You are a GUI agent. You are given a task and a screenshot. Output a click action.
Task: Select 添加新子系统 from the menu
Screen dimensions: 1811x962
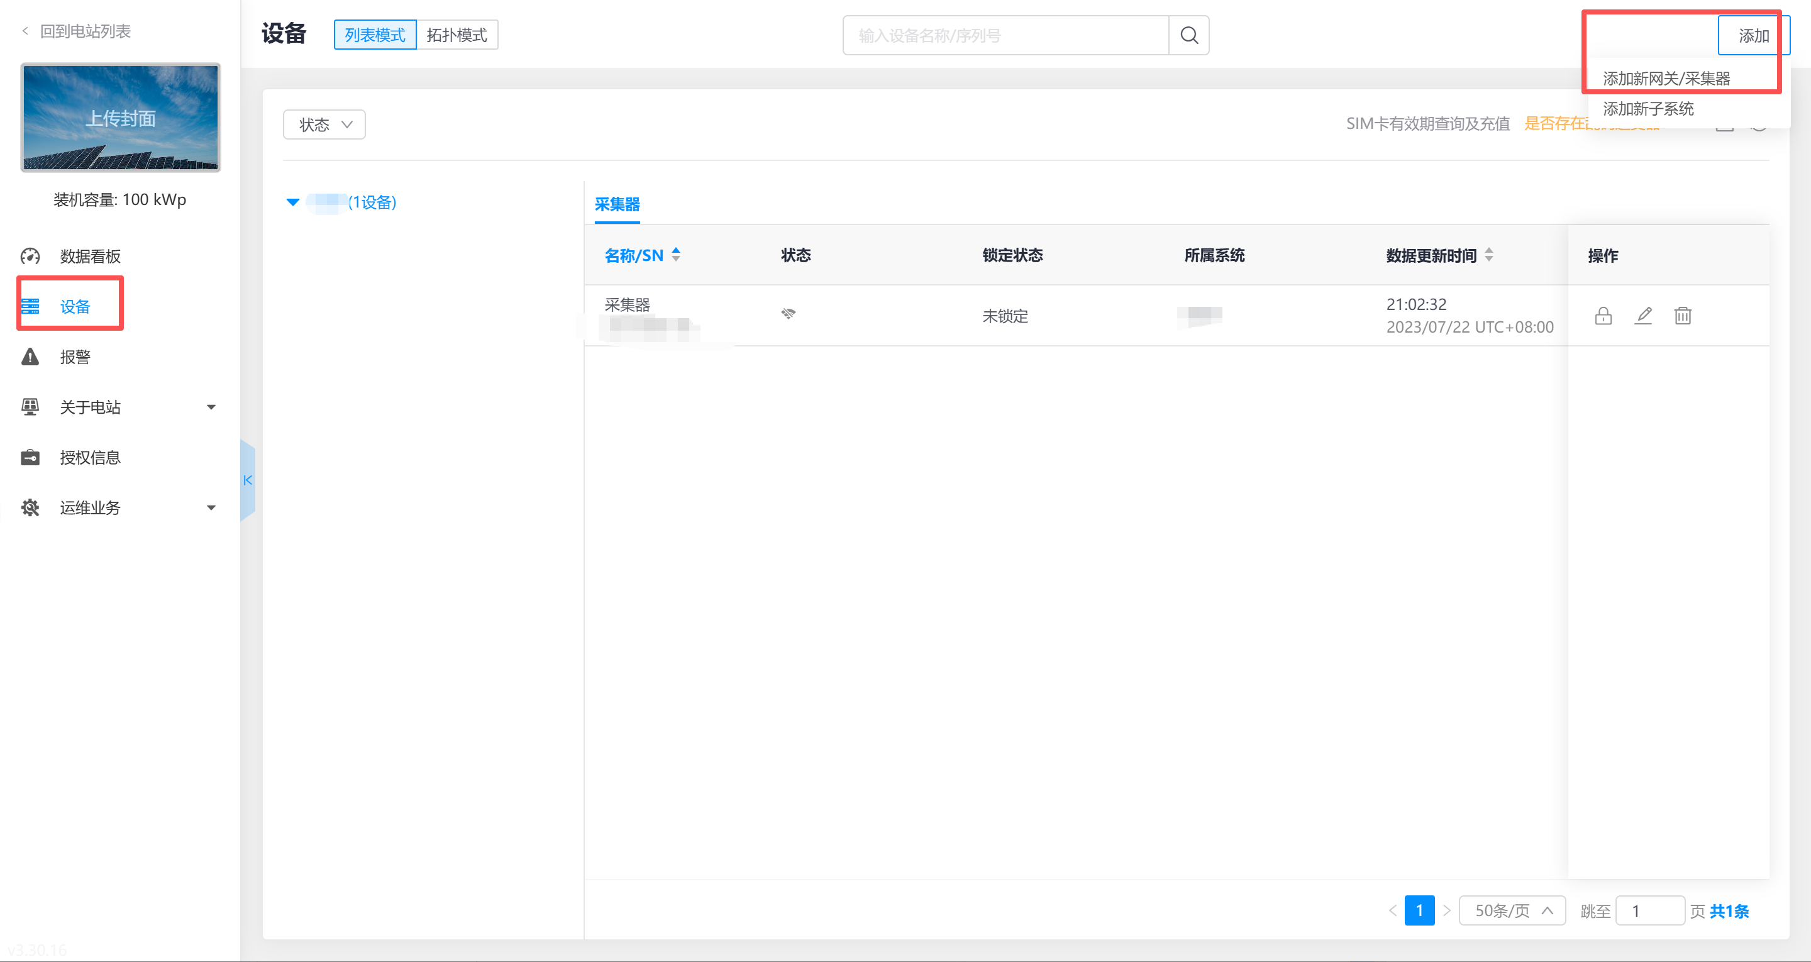coord(1648,109)
